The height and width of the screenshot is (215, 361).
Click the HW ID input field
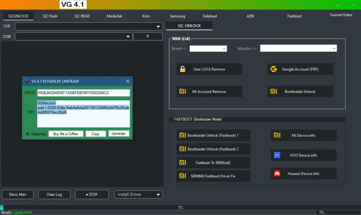(83, 93)
